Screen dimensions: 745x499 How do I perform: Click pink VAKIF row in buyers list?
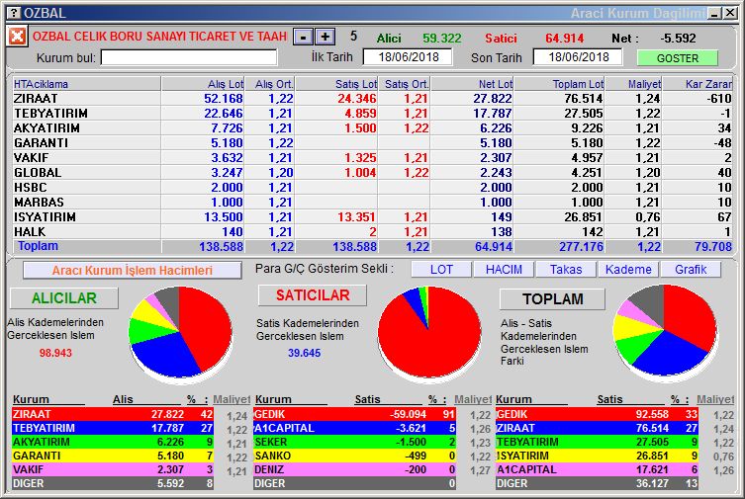pyautogui.click(x=113, y=469)
